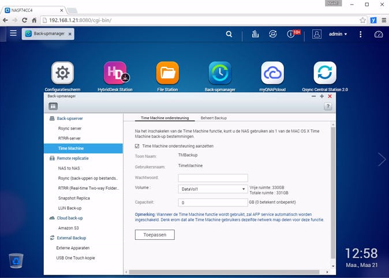Go to next desktop page arrow

382,159
